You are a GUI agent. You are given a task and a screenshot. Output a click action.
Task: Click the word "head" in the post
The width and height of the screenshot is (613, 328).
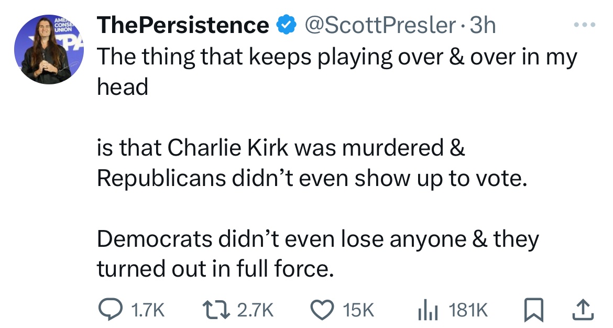click(123, 87)
